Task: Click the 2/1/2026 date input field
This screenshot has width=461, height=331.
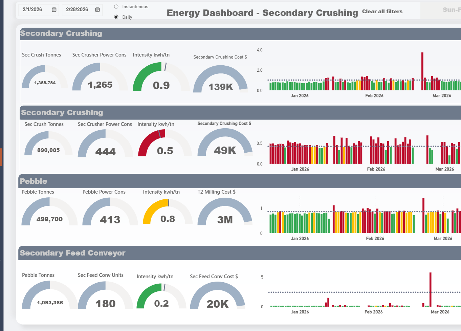Action: pos(32,10)
